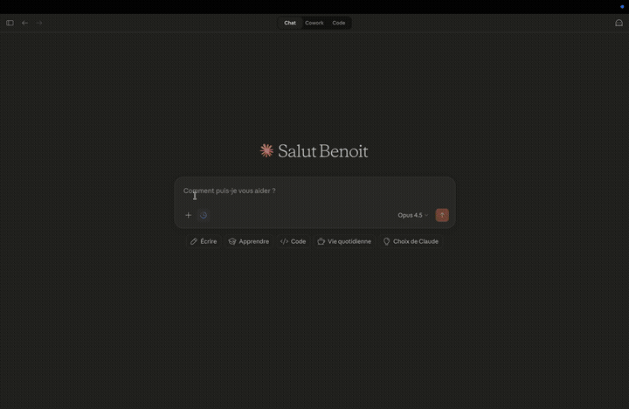This screenshot has width=629, height=409.
Task: Go forward with the right arrow
Action: (39, 23)
